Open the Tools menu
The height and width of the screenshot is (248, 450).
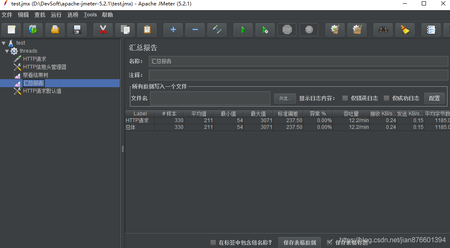[90, 15]
